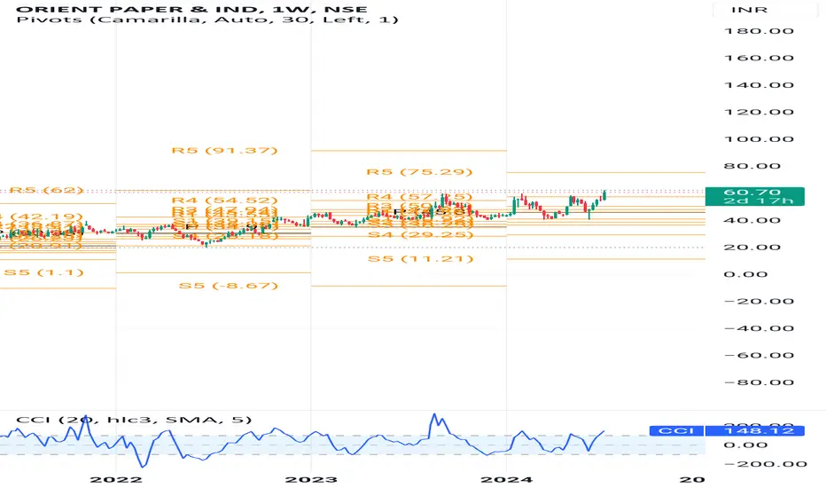826x488 pixels.
Task: Click the latest green weekly candle
Action: pos(604,195)
